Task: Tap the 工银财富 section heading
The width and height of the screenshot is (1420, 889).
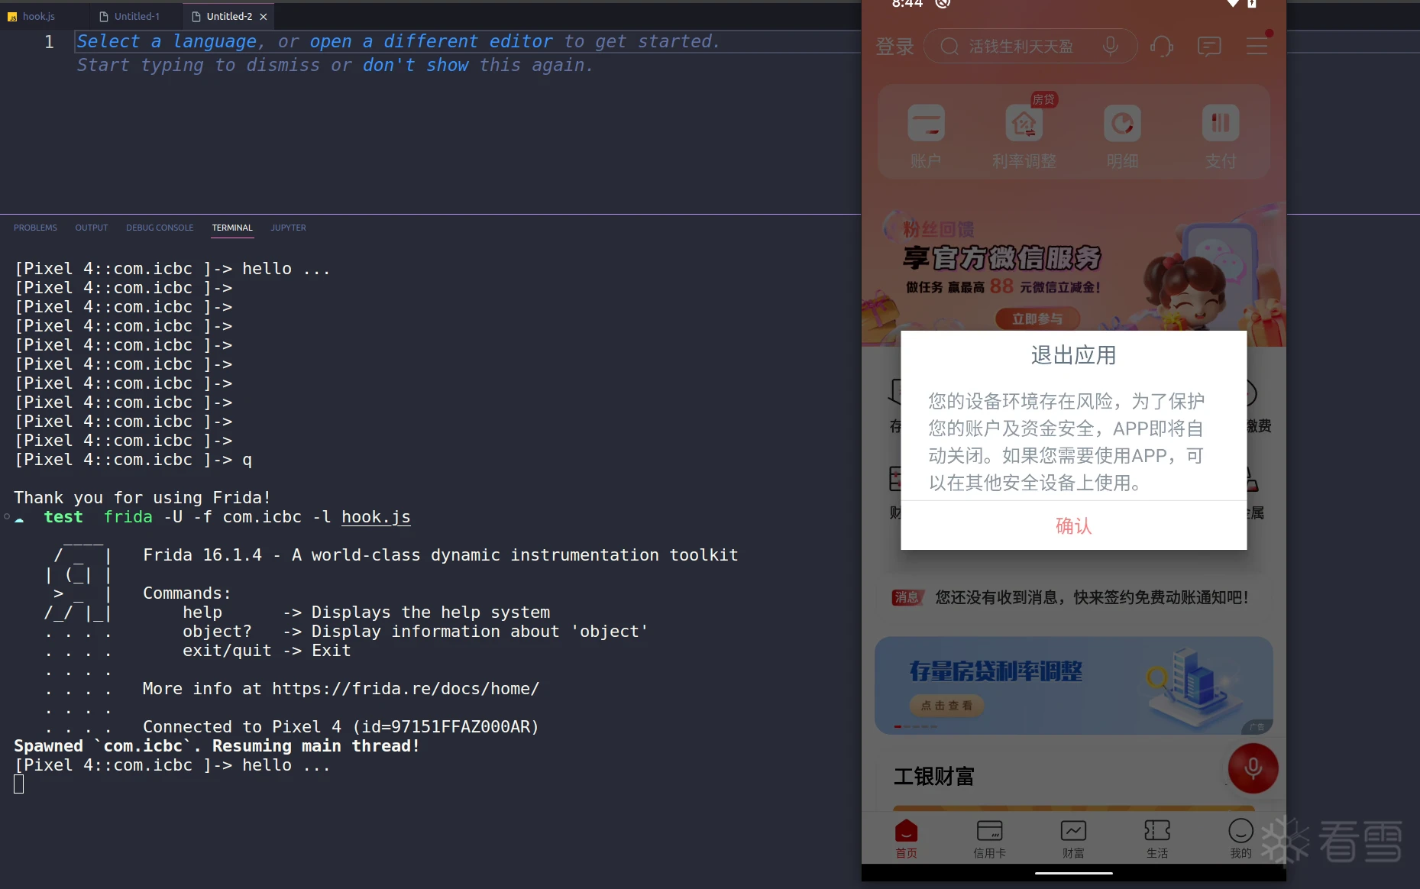Action: pyautogui.click(x=934, y=777)
